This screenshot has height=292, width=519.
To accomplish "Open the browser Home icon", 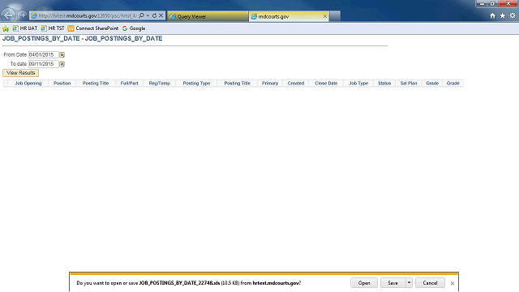I will [x=492, y=15].
